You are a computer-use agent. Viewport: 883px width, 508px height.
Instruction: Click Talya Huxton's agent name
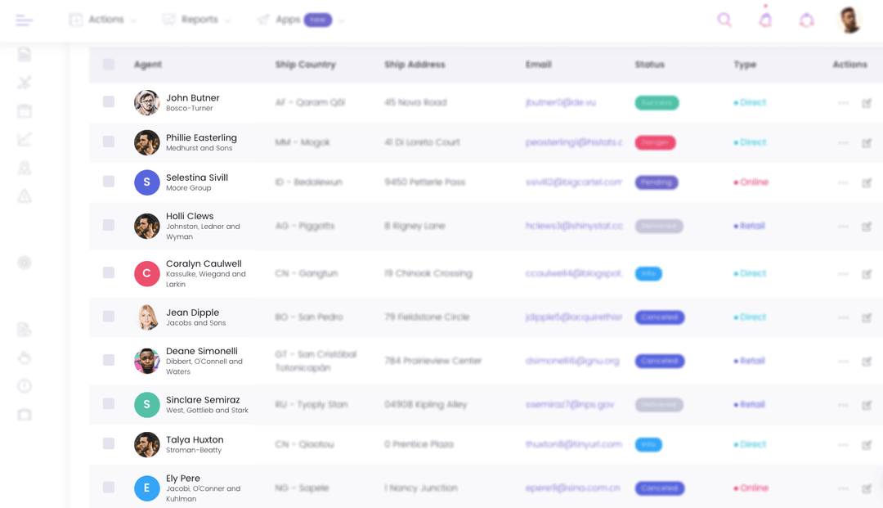click(195, 440)
